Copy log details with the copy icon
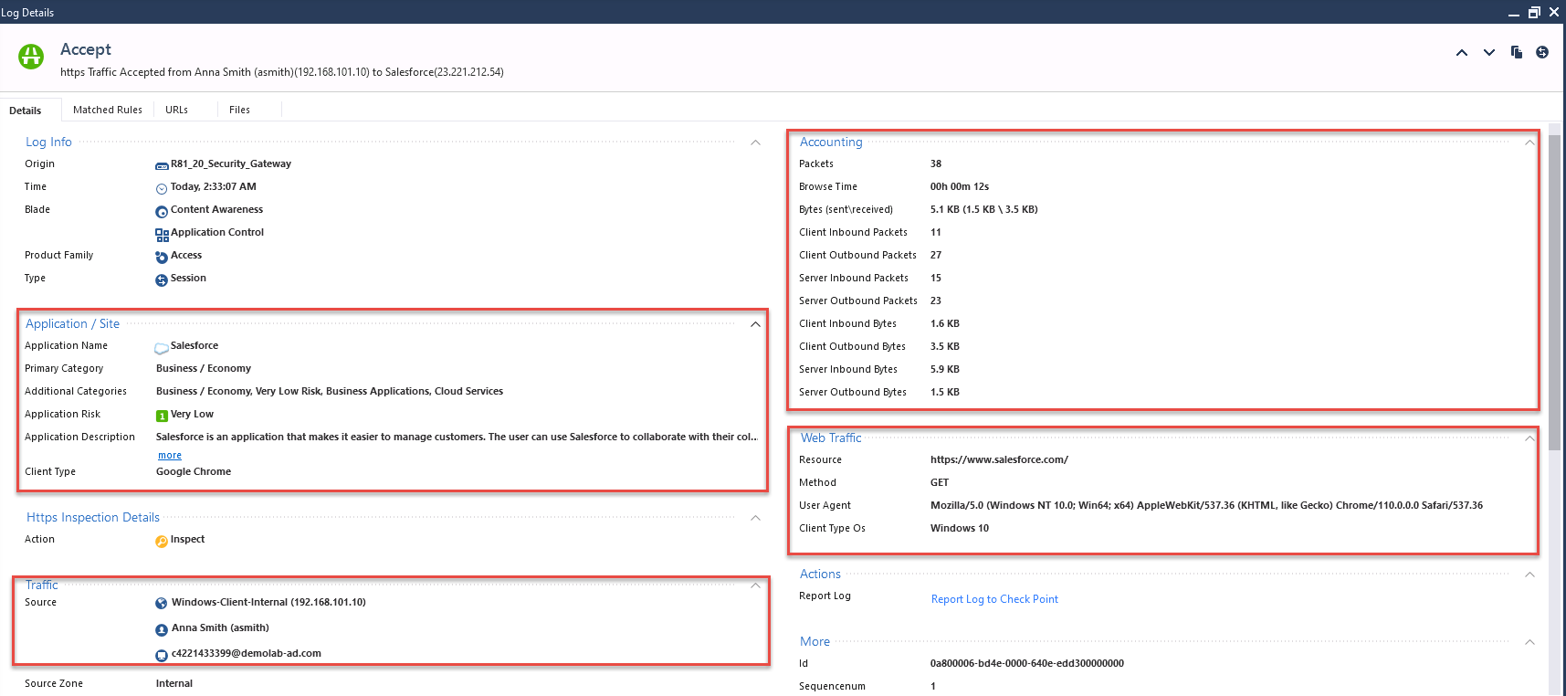Viewport: 1566px width, 696px height. point(1517,52)
